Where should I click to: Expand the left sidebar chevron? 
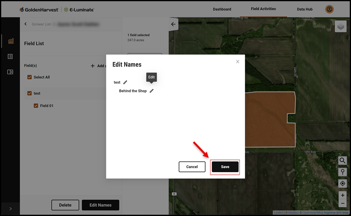tap(10, 209)
